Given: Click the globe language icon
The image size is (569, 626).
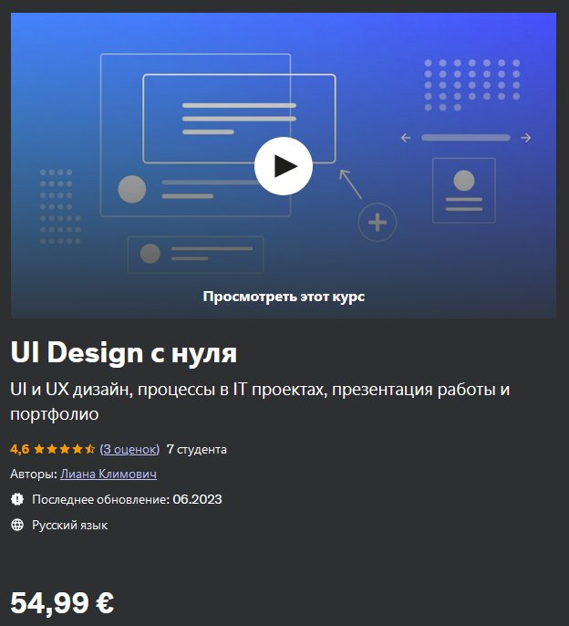Looking at the screenshot, I should point(17,525).
